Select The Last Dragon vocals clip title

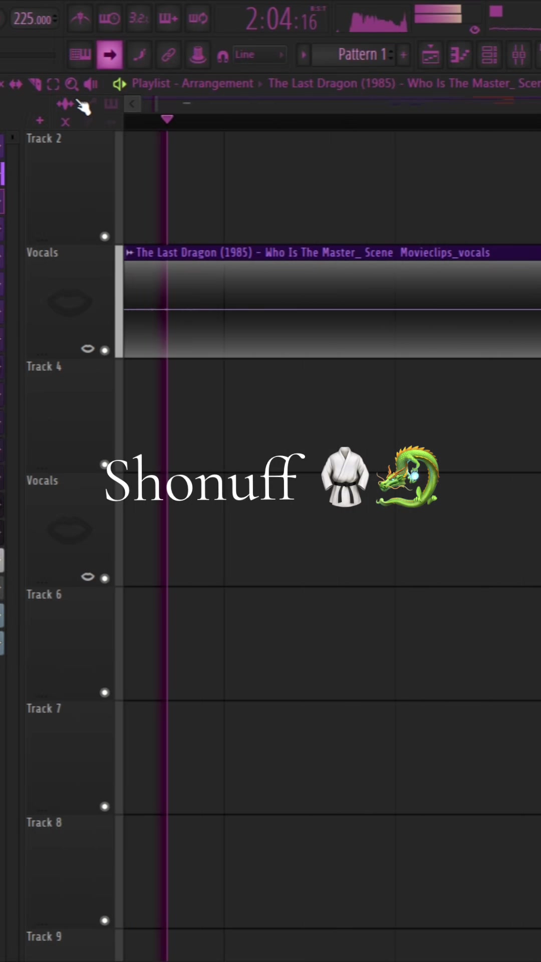click(x=313, y=253)
